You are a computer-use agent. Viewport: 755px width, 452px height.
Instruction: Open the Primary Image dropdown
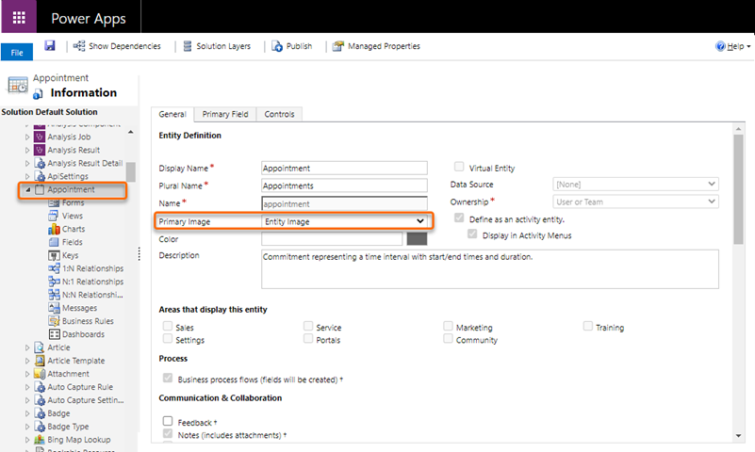tap(344, 221)
